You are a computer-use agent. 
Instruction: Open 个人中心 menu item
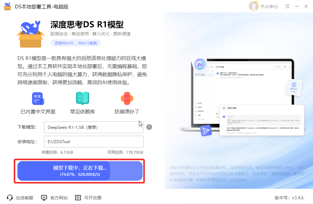(269, 7)
